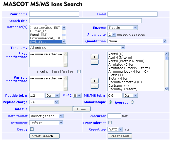Click the Browse button for Data file

[x=82, y=109]
